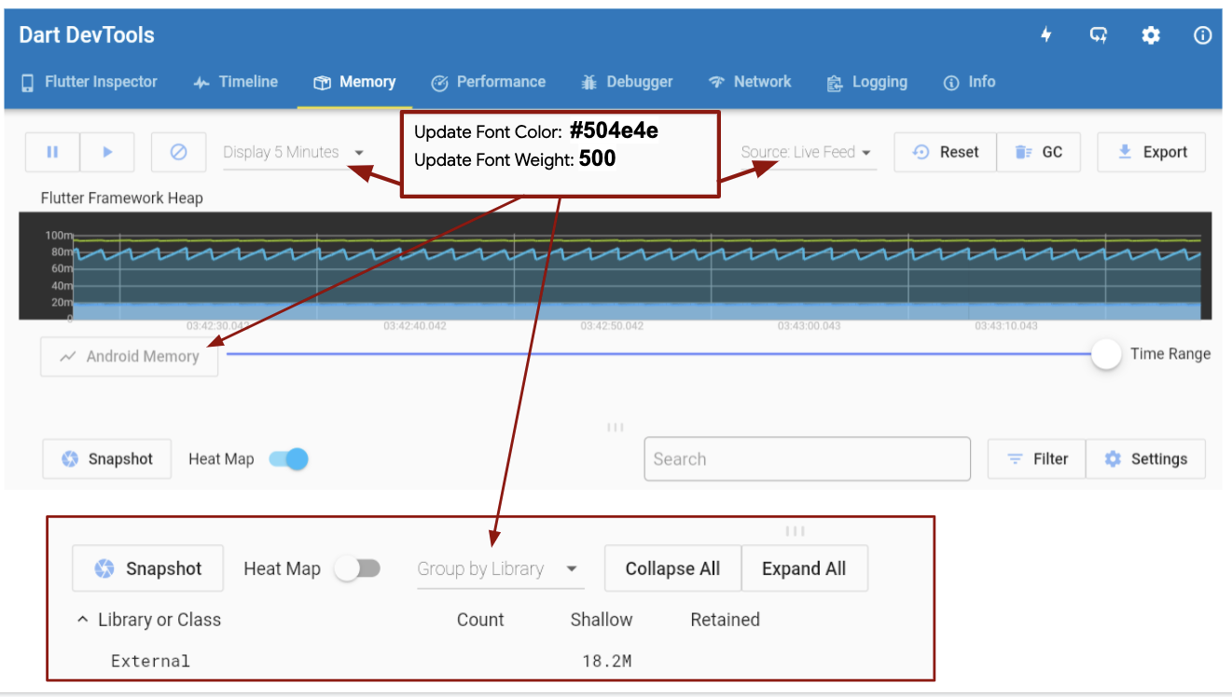Image resolution: width=1232 pixels, height=697 pixels.
Task: Click inside the Search field
Action: pos(807,458)
